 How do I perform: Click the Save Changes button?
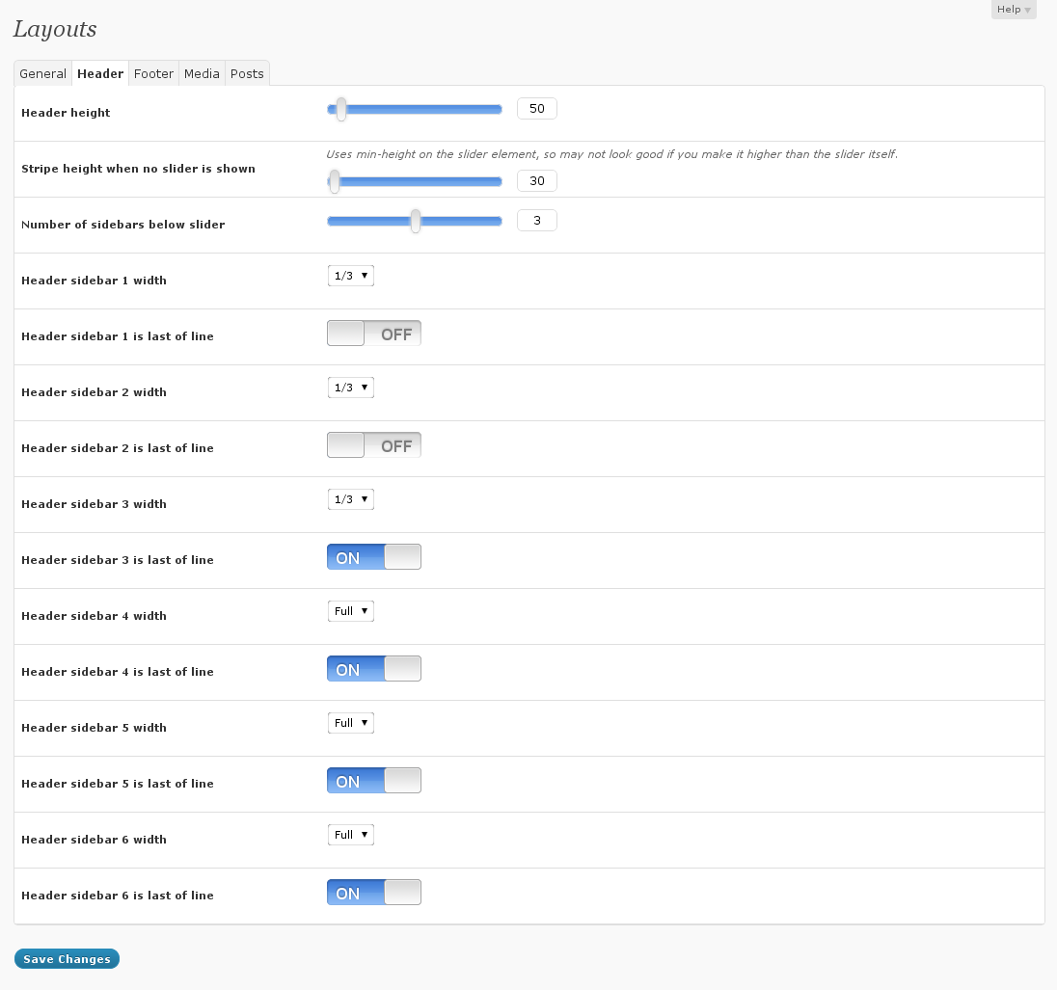(67, 959)
